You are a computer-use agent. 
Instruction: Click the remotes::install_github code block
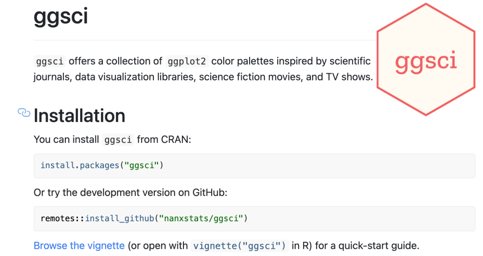254,218
